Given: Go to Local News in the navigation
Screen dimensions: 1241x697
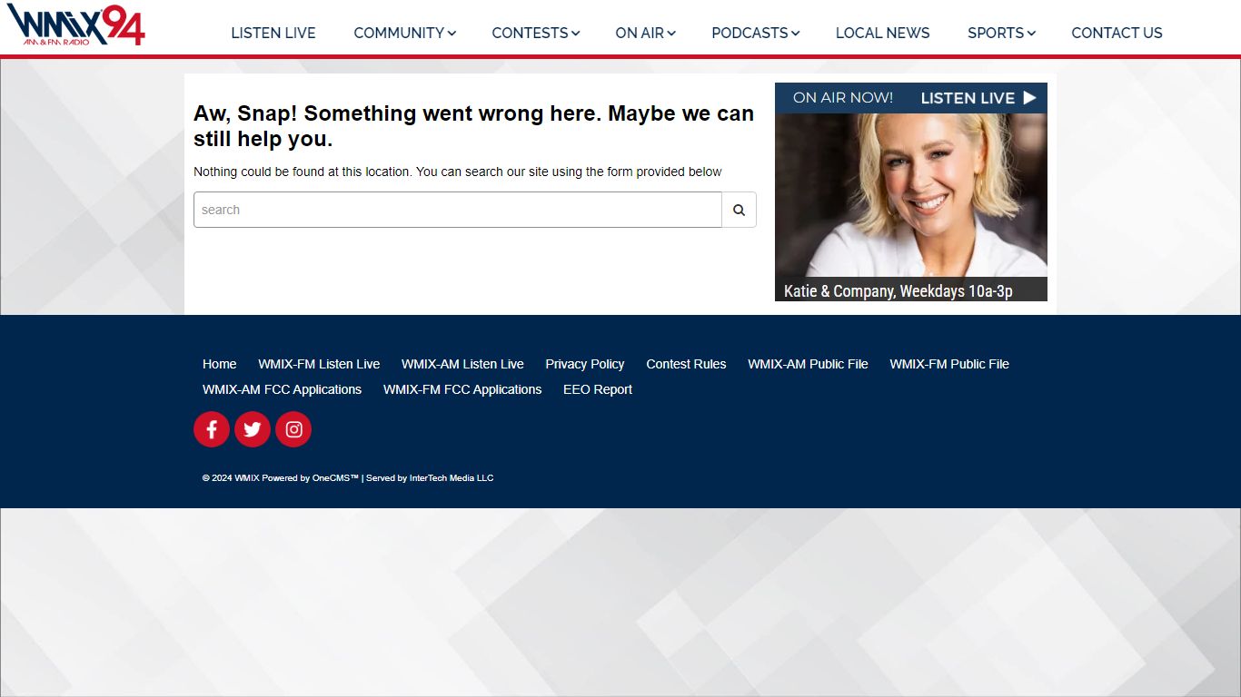Looking at the screenshot, I should pyautogui.click(x=882, y=33).
